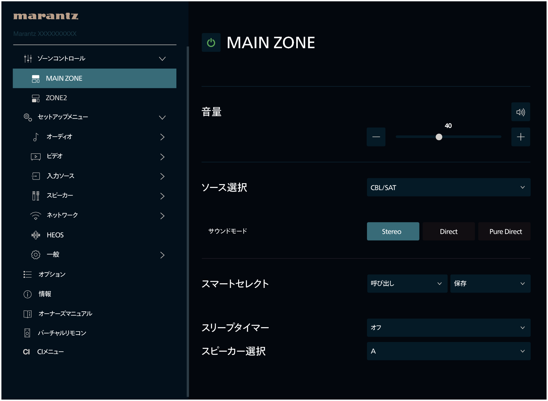Screen dimensions: 548x401
Task: Select the Direct sound mode
Action: 449,231
